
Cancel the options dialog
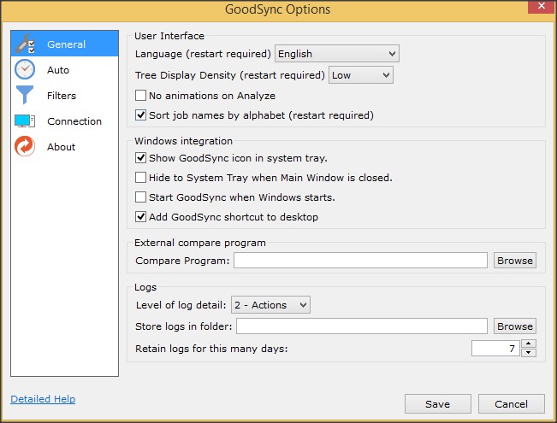pyautogui.click(x=511, y=404)
